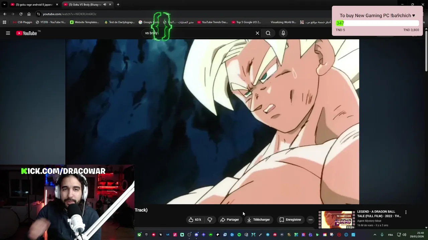428x240 pixels.
Task: Open a new browser tab with plus
Action: [x=118, y=5]
